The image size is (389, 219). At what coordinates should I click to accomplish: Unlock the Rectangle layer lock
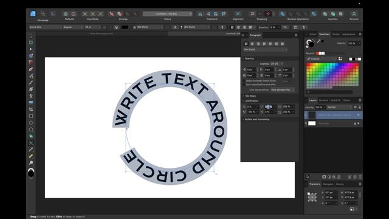click(x=355, y=123)
